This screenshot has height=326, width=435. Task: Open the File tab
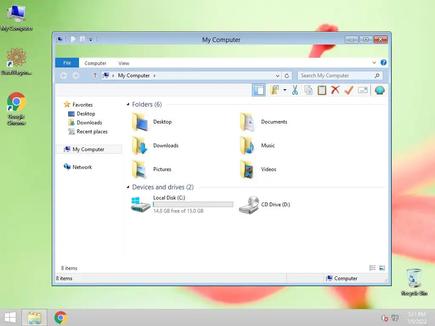[x=67, y=63]
